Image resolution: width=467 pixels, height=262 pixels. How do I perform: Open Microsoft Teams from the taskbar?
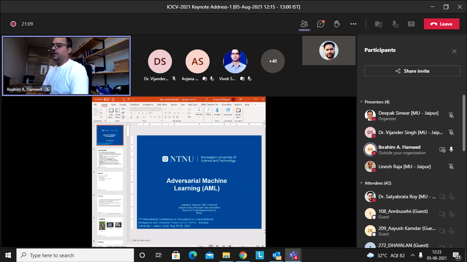tap(293, 255)
